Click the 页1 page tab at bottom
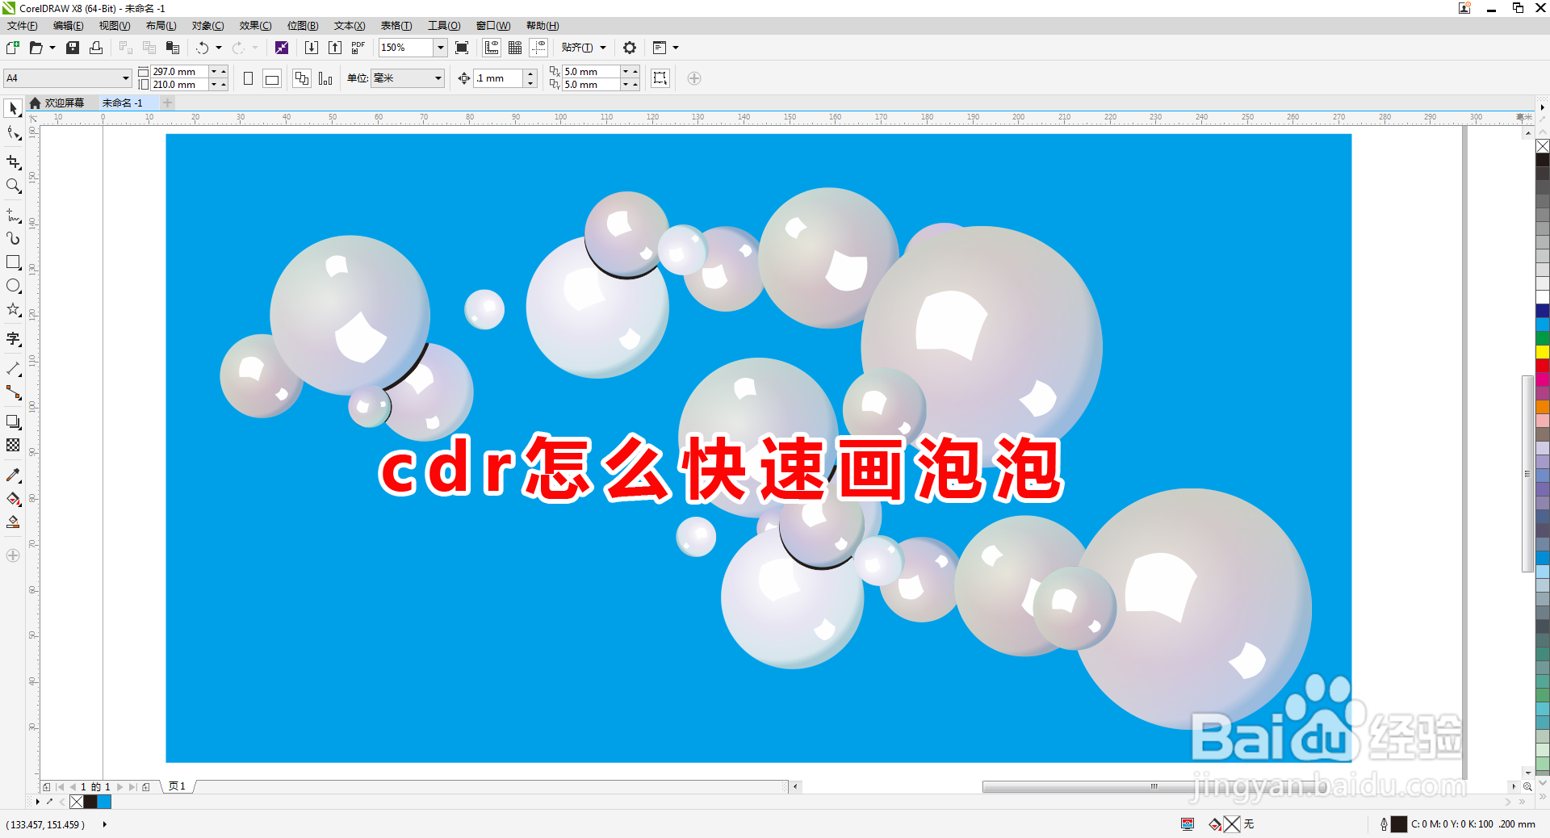This screenshot has height=838, width=1550. 177,786
